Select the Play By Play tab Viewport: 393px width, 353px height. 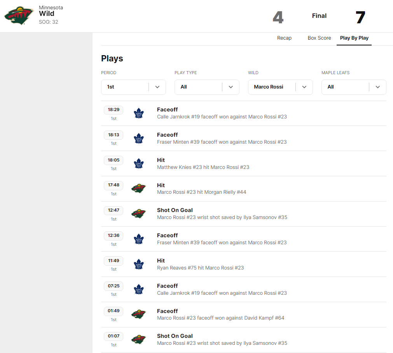354,38
